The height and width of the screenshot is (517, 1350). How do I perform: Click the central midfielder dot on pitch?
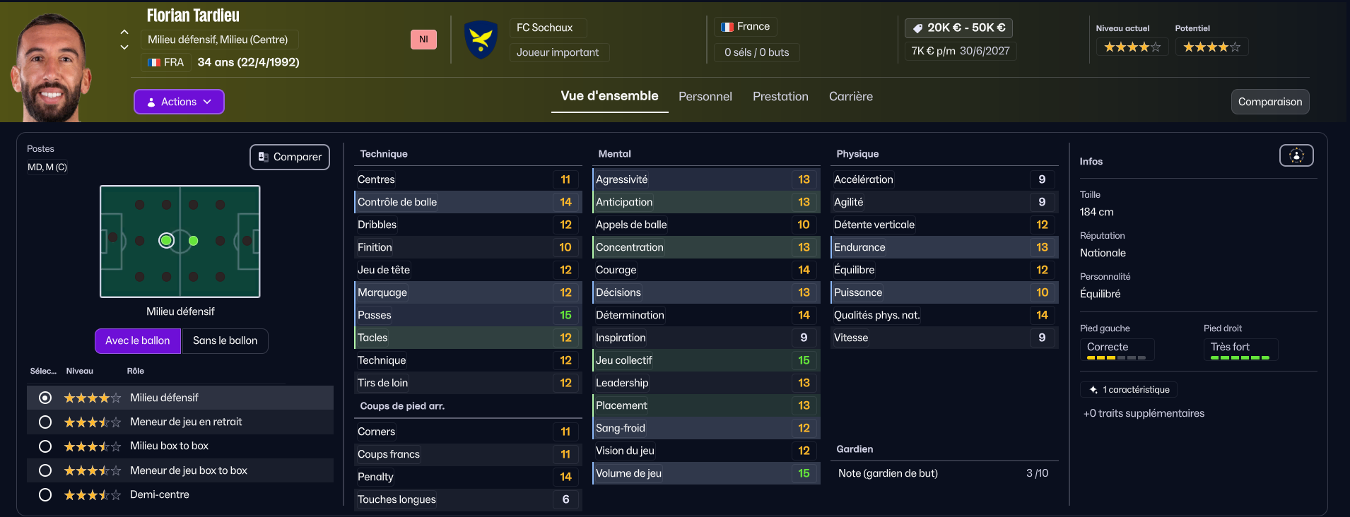point(194,241)
